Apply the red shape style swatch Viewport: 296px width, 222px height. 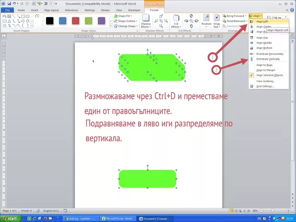[x=75, y=21]
